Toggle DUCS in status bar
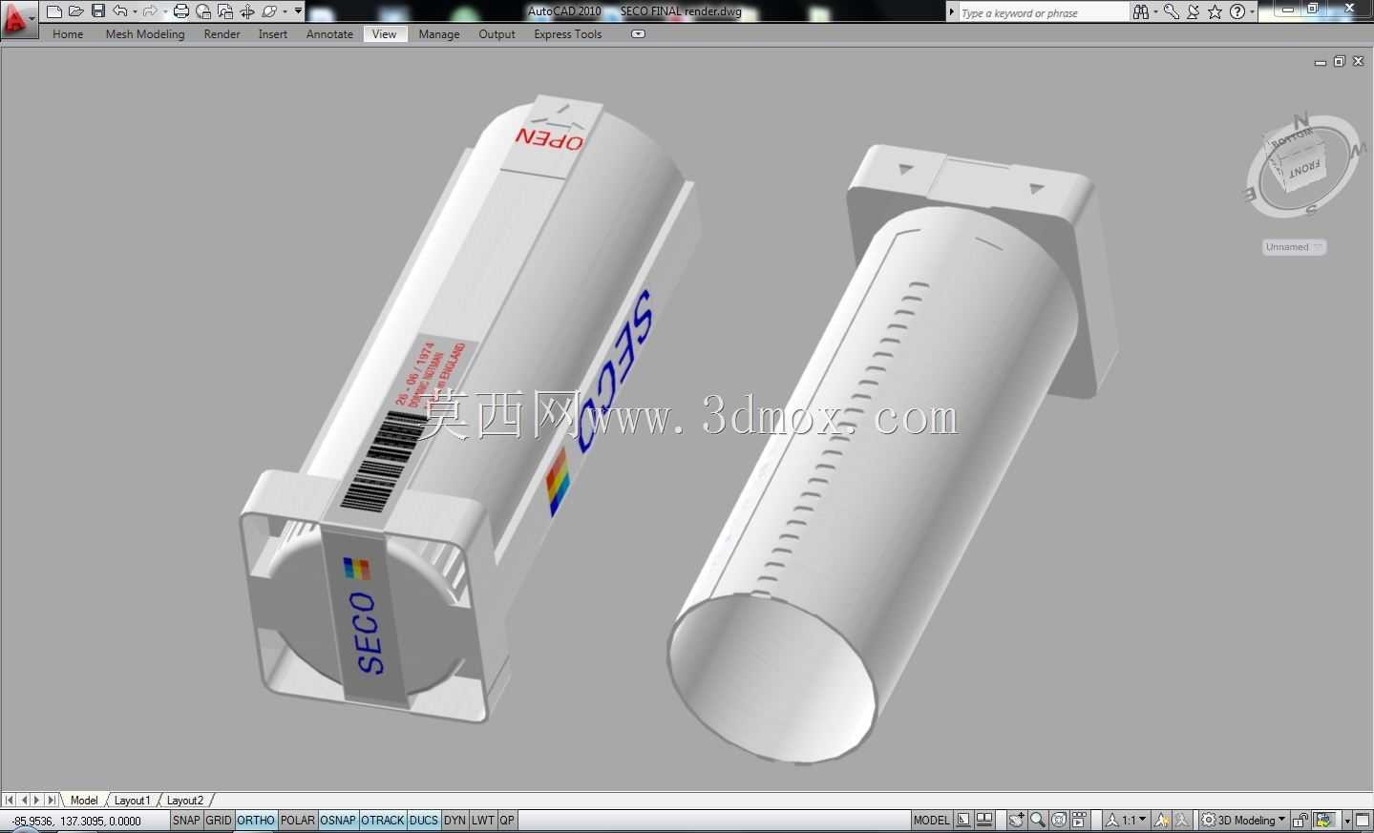 click(x=423, y=821)
